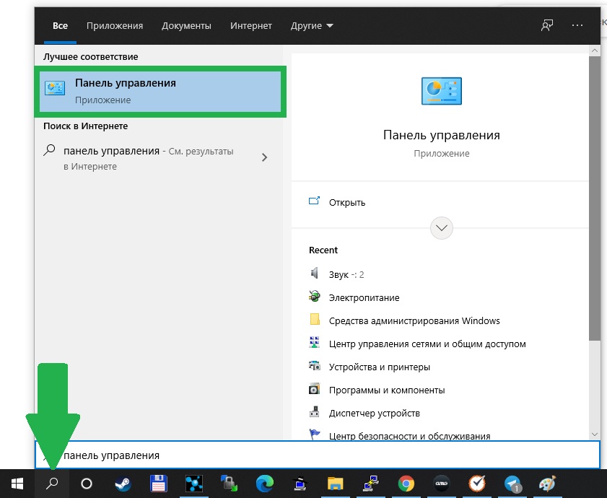Click the Диспетчер устройств icon
This screenshot has height=498, width=607.
[x=315, y=411]
